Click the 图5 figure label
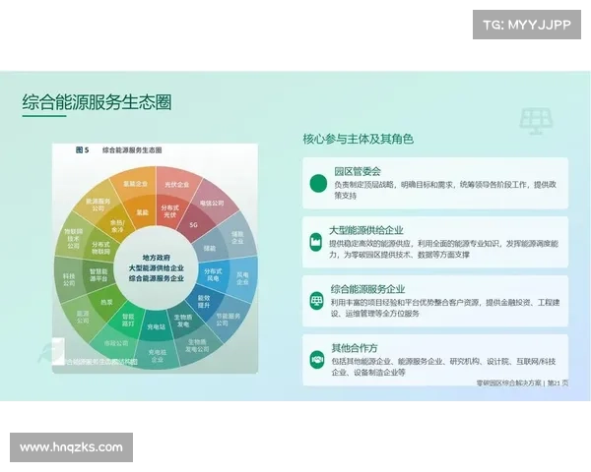This screenshot has height=472, width=591. pyautogui.click(x=82, y=149)
